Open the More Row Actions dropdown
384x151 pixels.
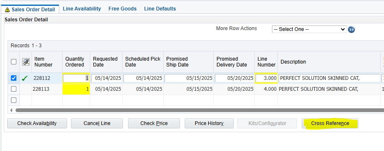(309, 29)
